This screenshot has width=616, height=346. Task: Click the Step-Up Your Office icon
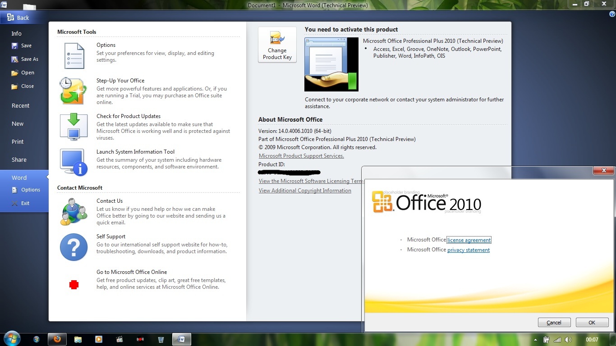[74, 91]
